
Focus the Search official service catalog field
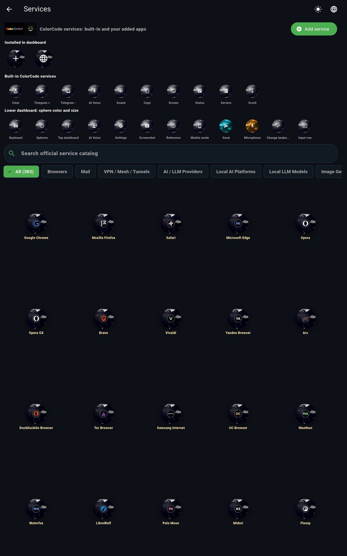coord(171,153)
